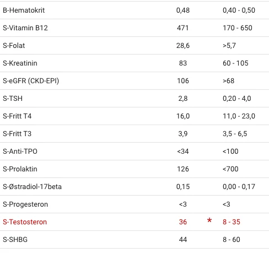
Task: Open the S-Fritt T4 entry
Action: point(134,116)
